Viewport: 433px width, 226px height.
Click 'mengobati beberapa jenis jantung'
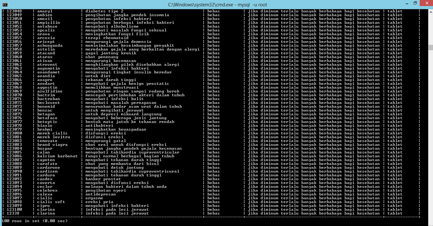point(126,118)
